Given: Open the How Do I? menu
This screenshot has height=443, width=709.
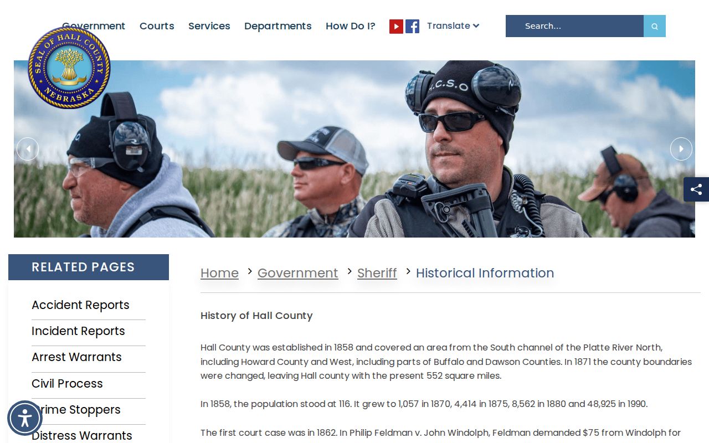Looking at the screenshot, I should click(x=351, y=26).
